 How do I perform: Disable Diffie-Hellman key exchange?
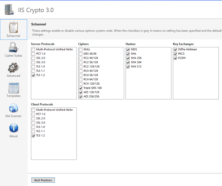point(175,50)
